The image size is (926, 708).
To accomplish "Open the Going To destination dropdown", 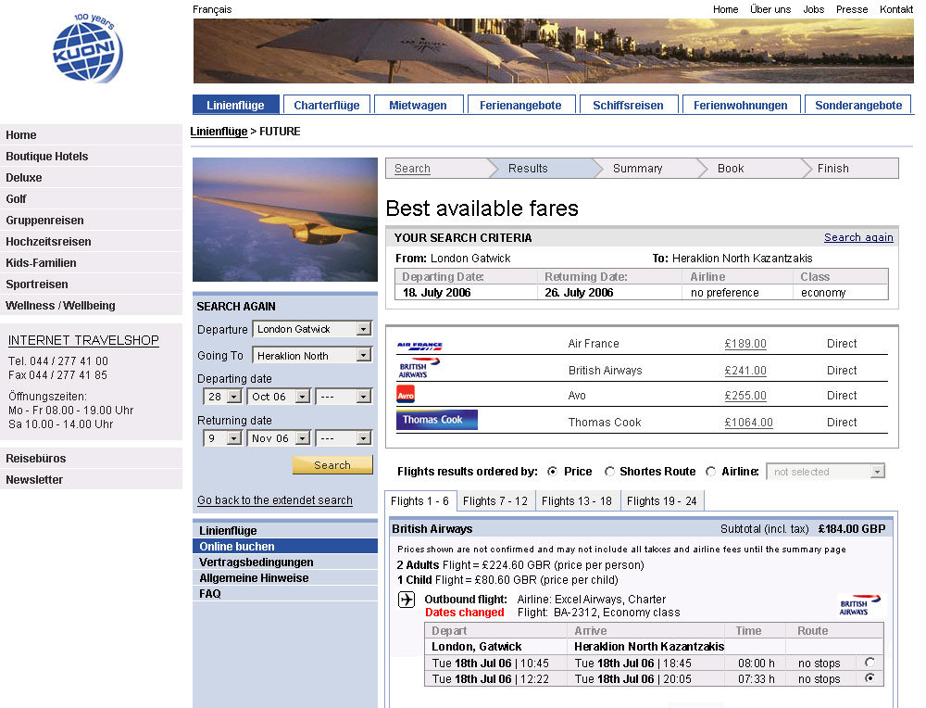I will pyautogui.click(x=312, y=355).
